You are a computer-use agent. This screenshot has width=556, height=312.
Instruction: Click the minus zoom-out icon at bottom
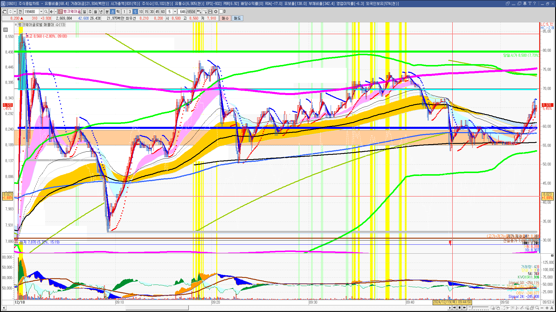tap(542, 308)
